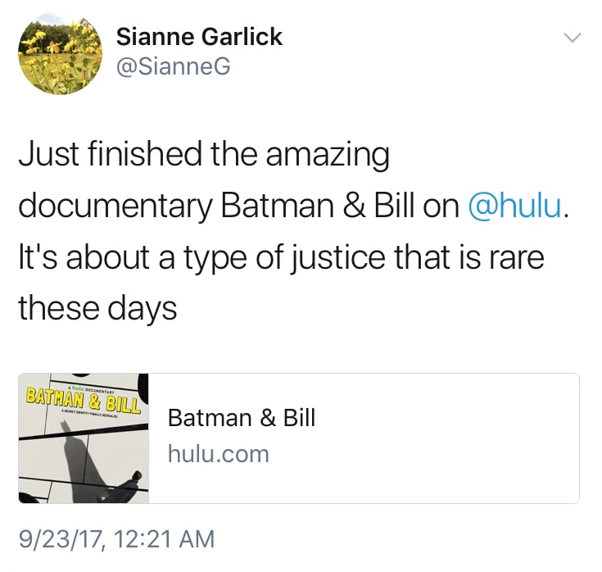The image size is (602, 572).
Task: Click the Sianne Garlick display name
Action: click(x=199, y=37)
